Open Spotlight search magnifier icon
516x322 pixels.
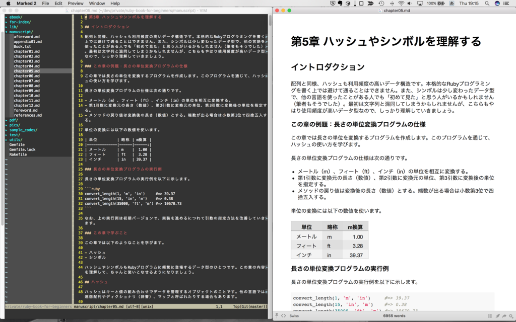[x=487, y=4]
